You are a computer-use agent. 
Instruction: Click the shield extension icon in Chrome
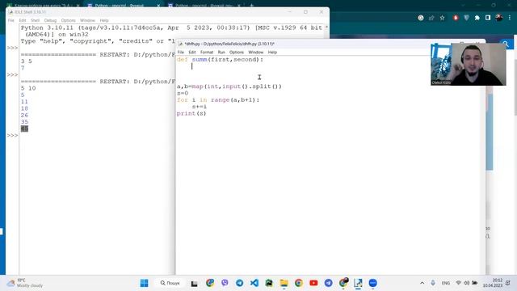tap(466, 18)
